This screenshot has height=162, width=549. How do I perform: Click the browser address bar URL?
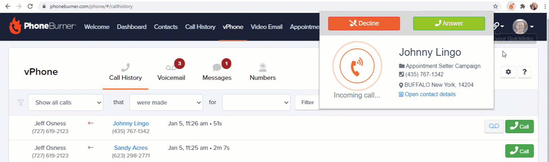point(91,6)
